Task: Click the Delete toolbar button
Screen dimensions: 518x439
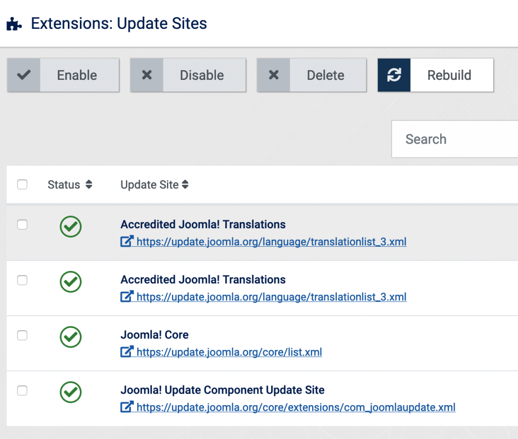Action: 312,75
